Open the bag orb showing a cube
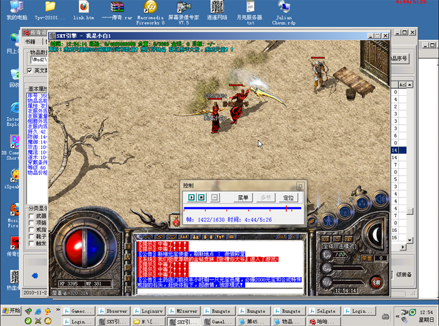The height and width of the screenshot is (326, 439). coord(345,213)
